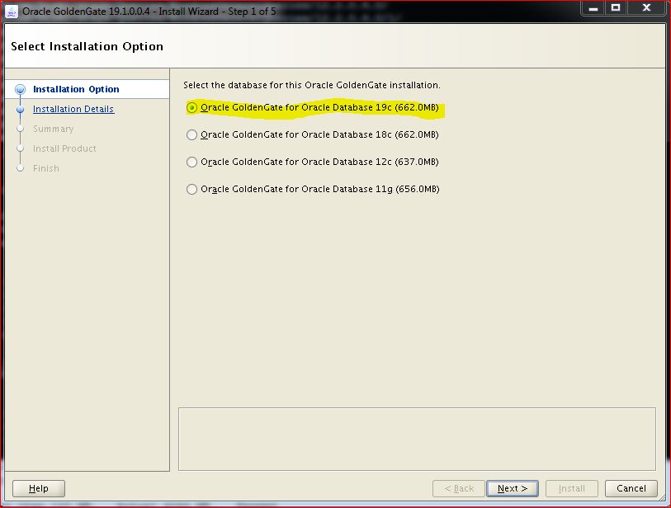This screenshot has width=671, height=508.
Task: Click the Java icon in the title bar
Action: (12, 11)
